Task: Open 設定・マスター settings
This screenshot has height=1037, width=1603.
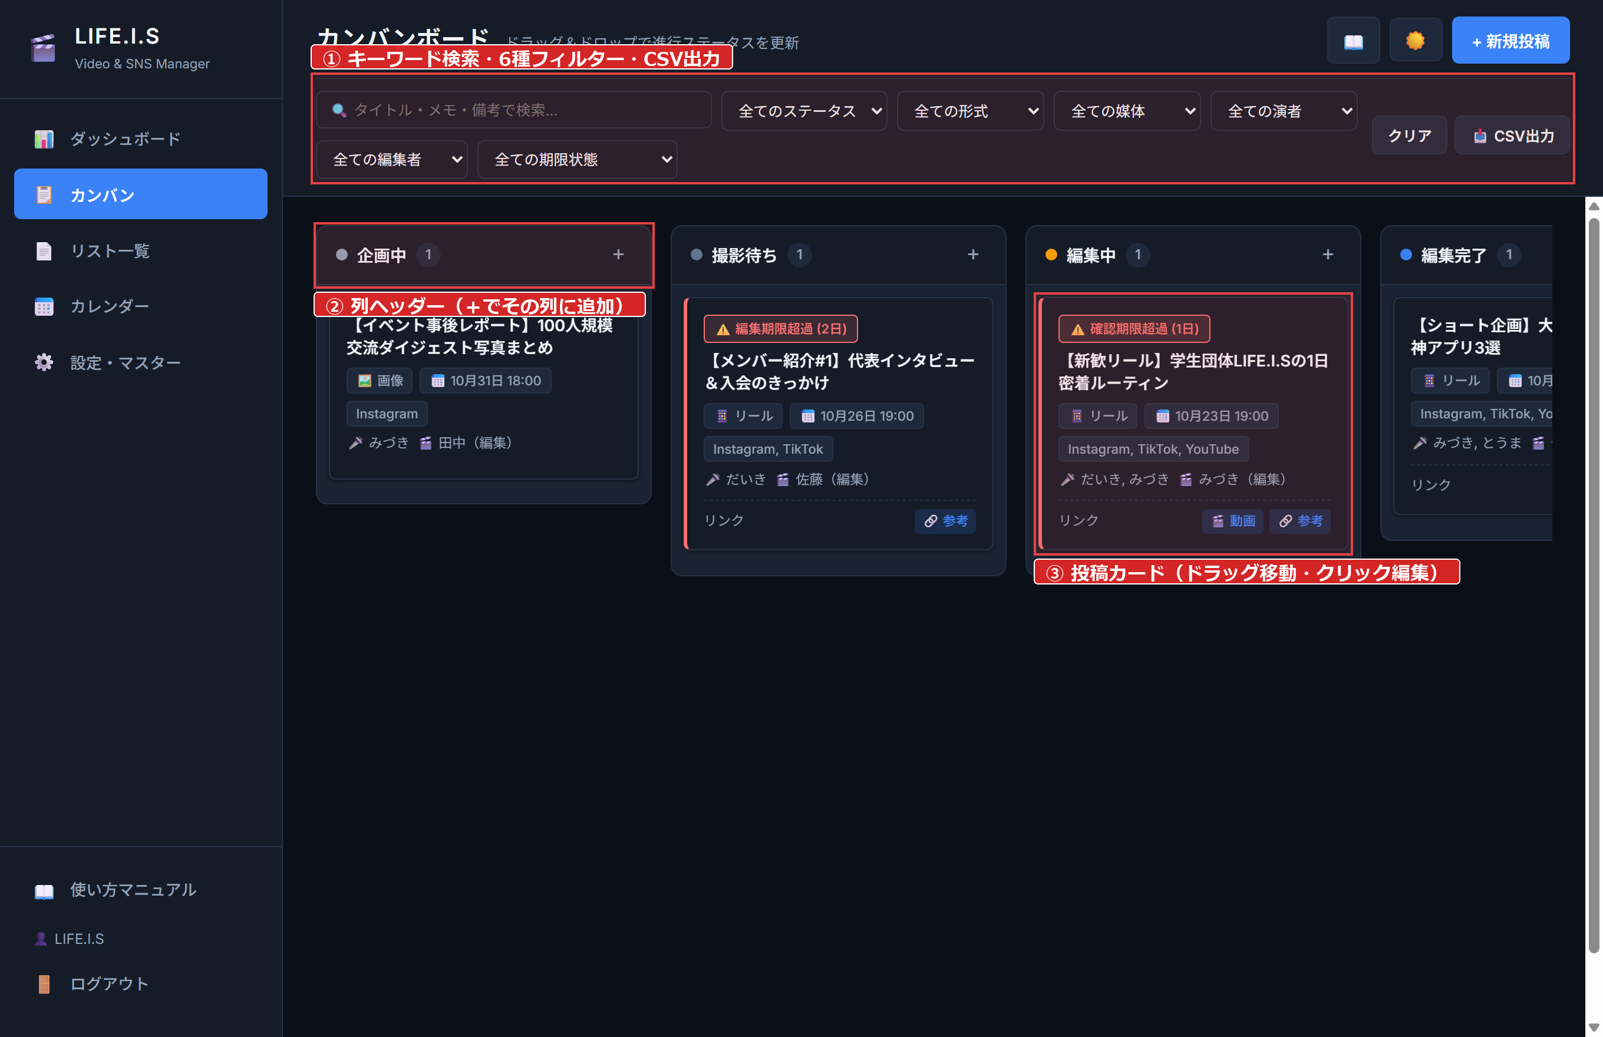Action: pos(141,363)
